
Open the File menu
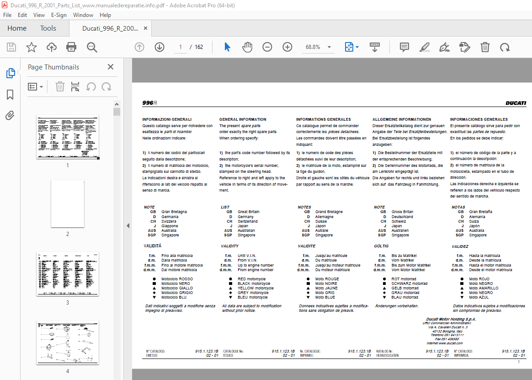coord(7,15)
